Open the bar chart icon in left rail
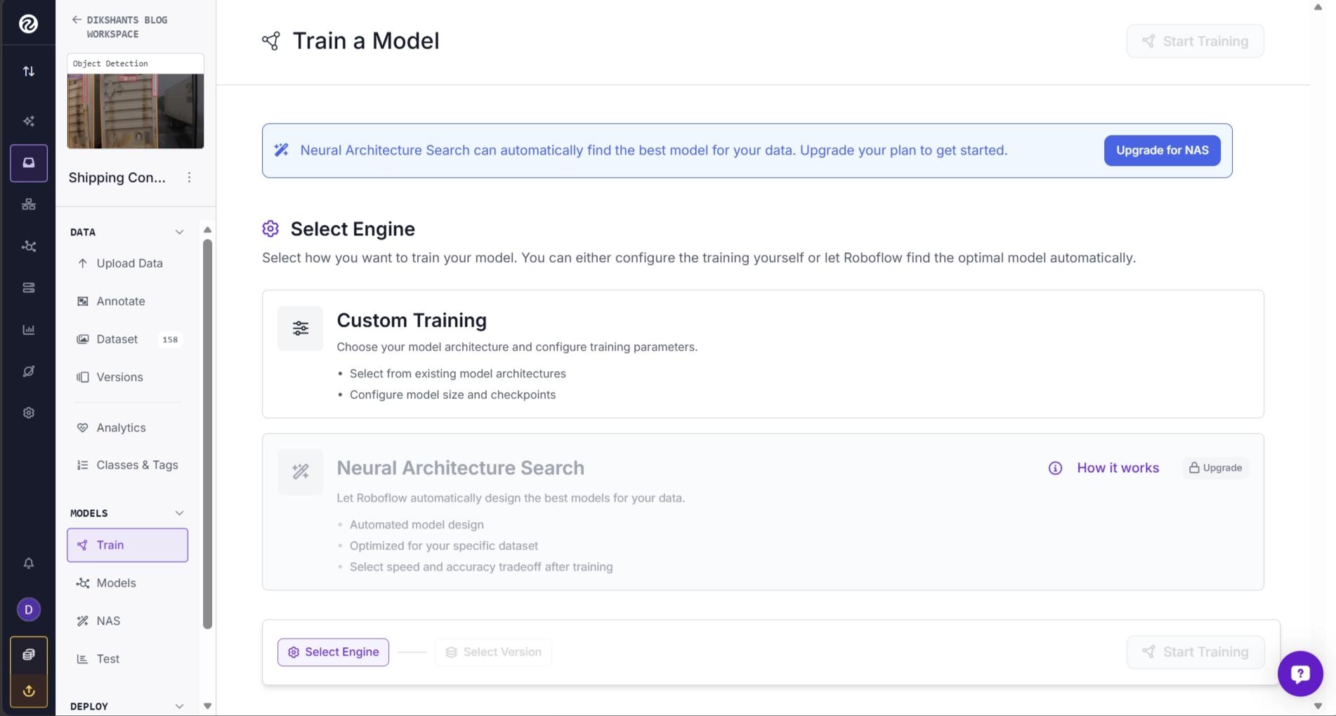 click(x=29, y=330)
